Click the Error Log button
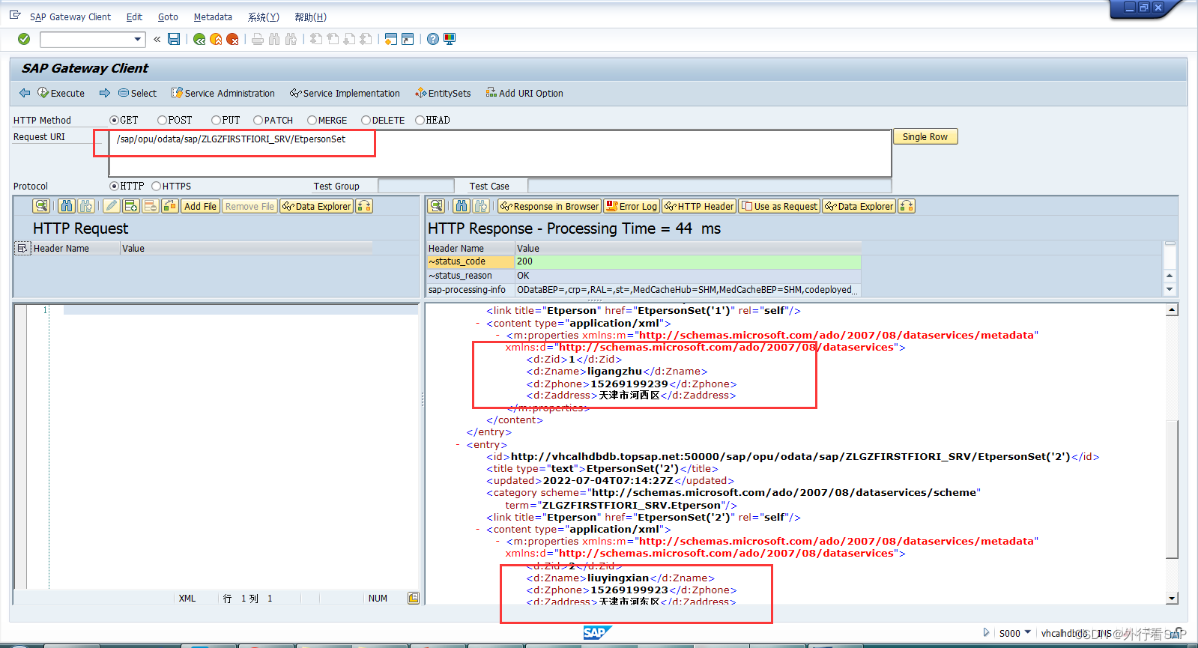1198x648 pixels. point(632,206)
